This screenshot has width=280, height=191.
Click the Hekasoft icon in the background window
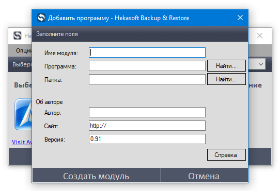click(18, 36)
